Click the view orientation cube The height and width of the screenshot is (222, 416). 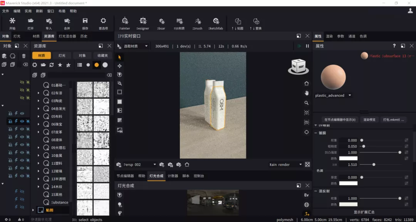pyautogui.click(x=298, y=66)
